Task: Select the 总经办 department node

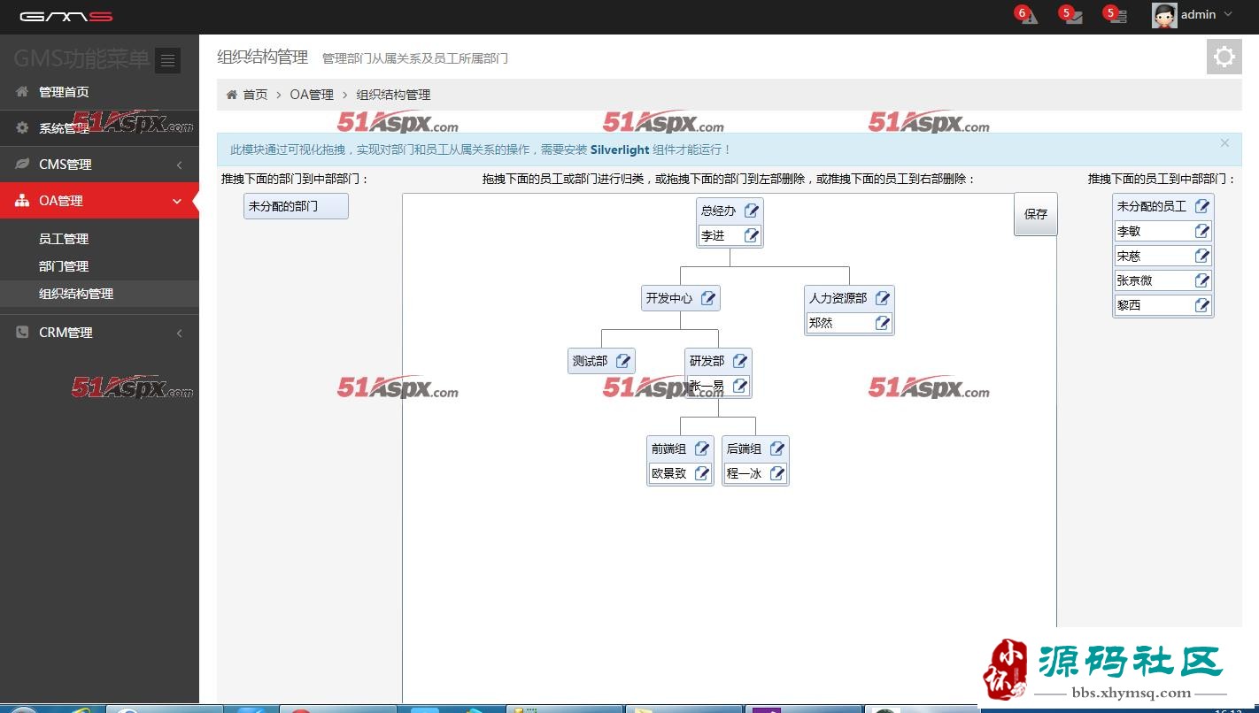Action: click(x=718, y=211)
